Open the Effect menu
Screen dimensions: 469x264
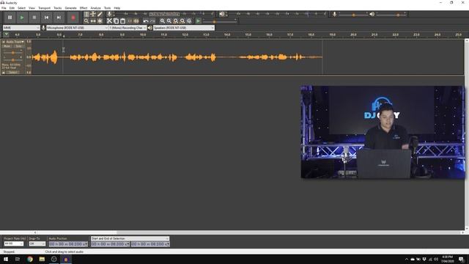click(x=84, y=8)
